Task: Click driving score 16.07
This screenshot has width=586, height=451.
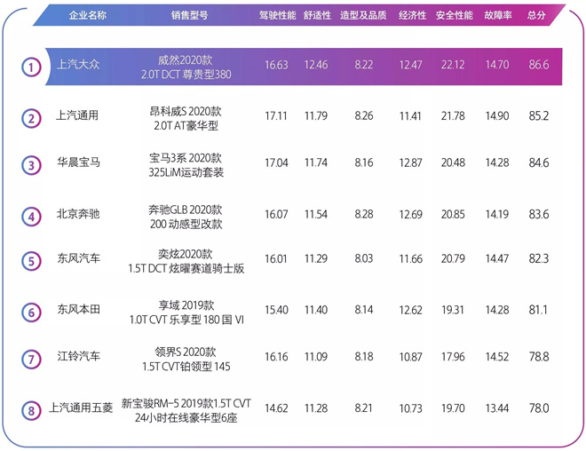Action: (x=276, y=215)
